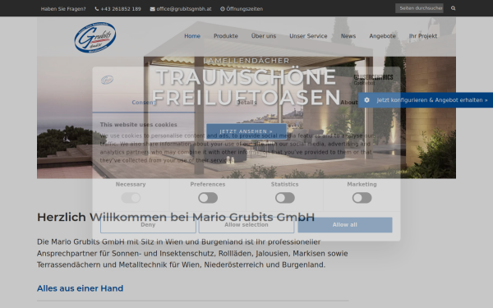The width and height of the screenshot is (493, 308).
Task: Switch to the About tab
Action: (349, 103)
